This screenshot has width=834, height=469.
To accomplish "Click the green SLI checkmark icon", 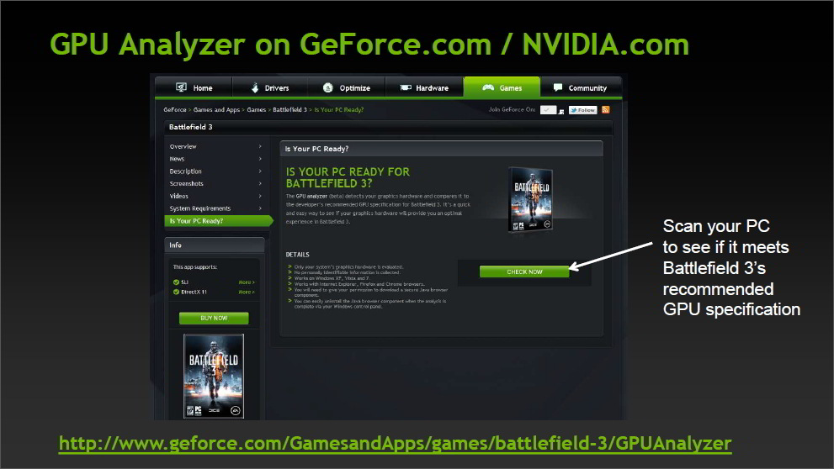I will [176, 282].
